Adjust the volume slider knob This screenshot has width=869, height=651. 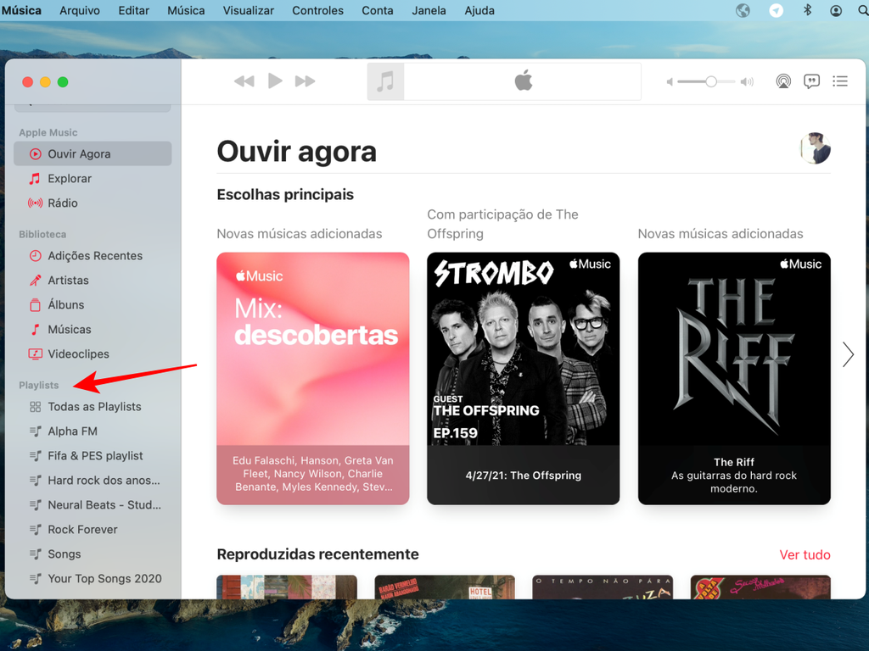(711, 81)
